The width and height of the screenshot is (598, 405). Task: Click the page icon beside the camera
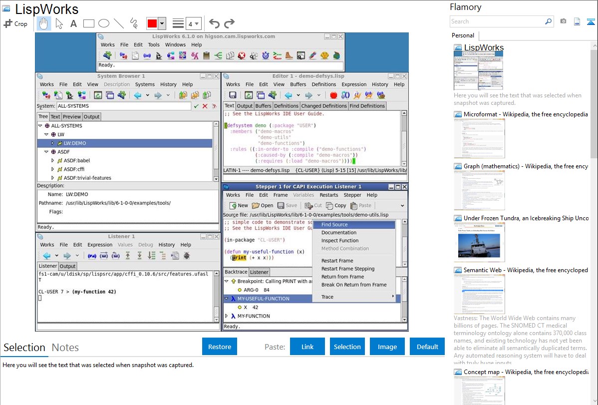click(577, 21)
